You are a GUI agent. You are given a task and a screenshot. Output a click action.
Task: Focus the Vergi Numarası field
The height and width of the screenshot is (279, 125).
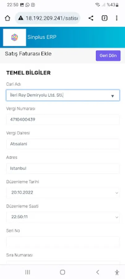[63, 120]
